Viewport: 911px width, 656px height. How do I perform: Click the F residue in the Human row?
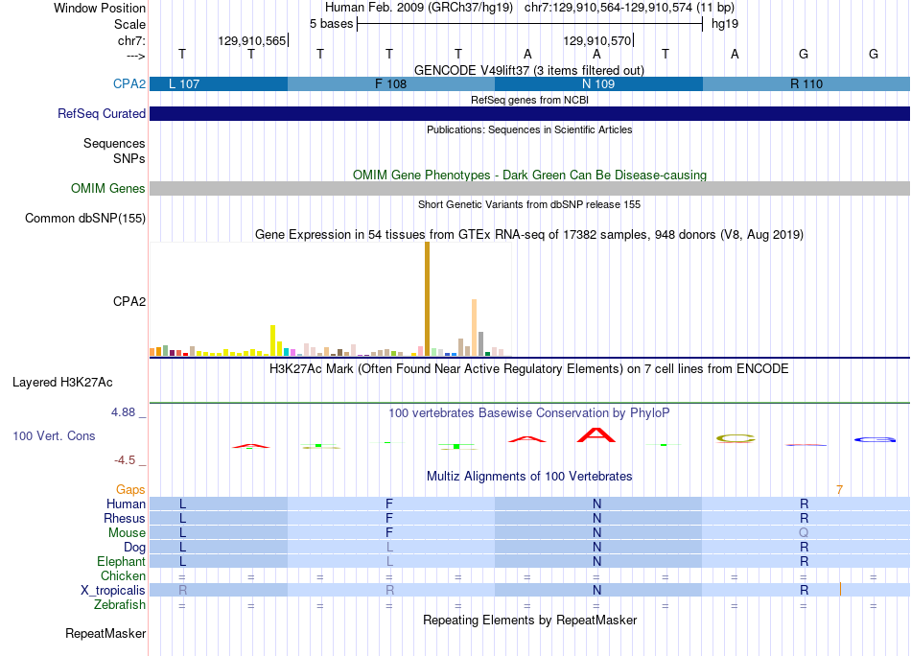[x=389, y=504]
